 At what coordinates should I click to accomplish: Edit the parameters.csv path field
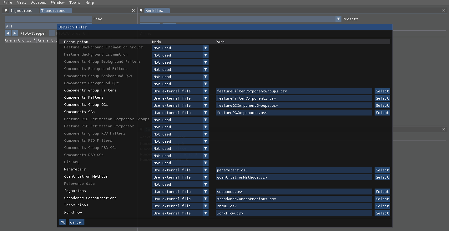click(x=294, y=170)
